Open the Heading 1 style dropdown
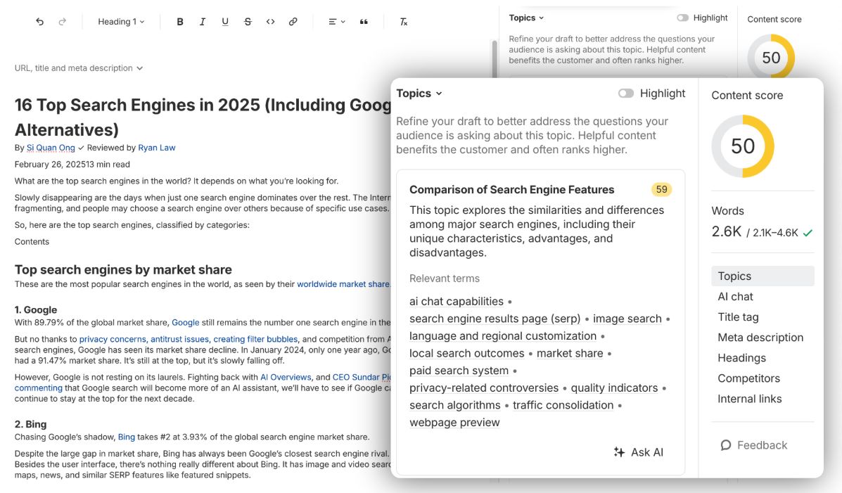This screenshot has height=493, width=842. 120,22
